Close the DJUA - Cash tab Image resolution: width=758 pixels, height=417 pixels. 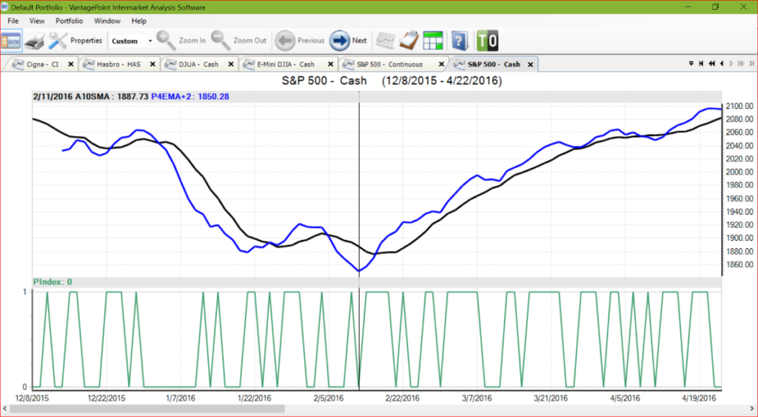(231, 64)
